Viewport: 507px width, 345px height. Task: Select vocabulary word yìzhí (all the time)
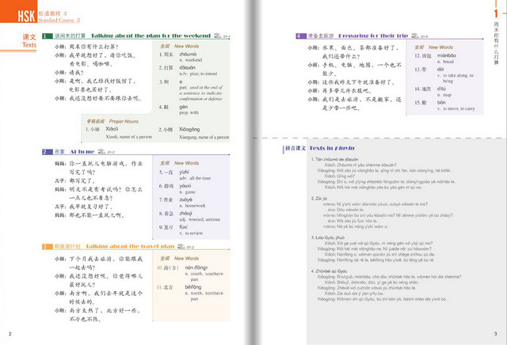[184, 172]
